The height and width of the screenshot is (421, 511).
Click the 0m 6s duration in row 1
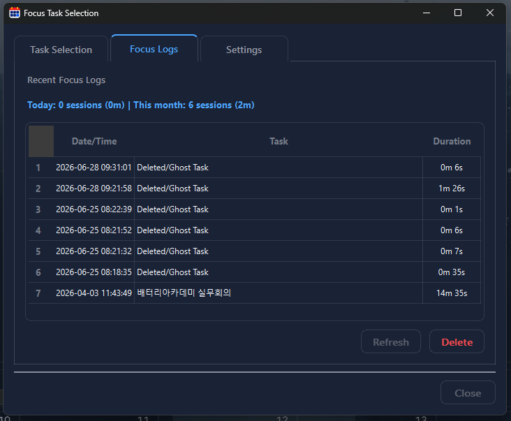[452, 168]
